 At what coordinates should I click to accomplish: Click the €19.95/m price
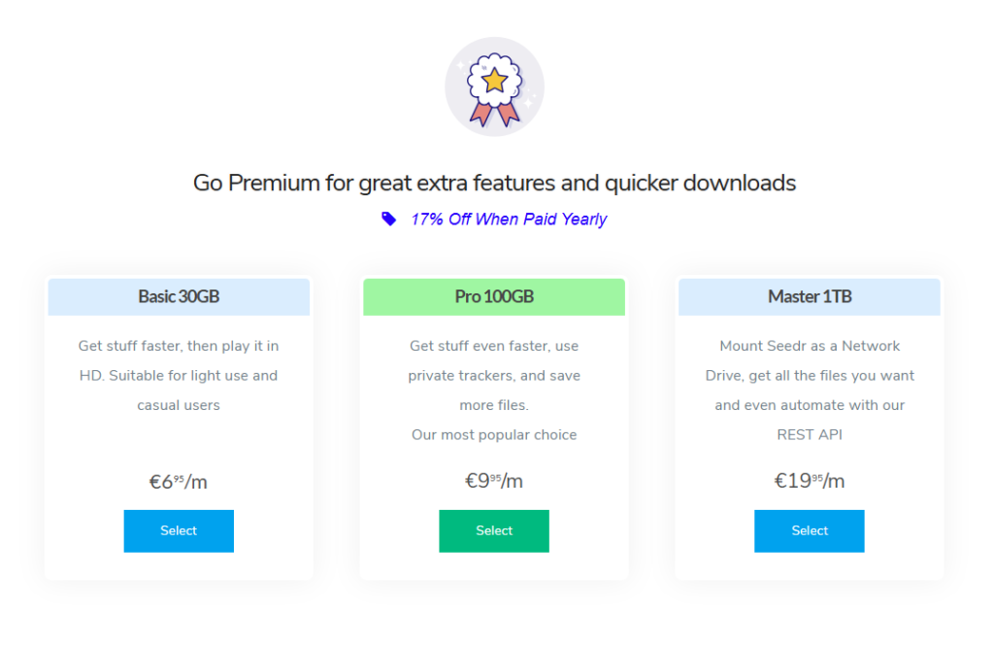point(810,480)
